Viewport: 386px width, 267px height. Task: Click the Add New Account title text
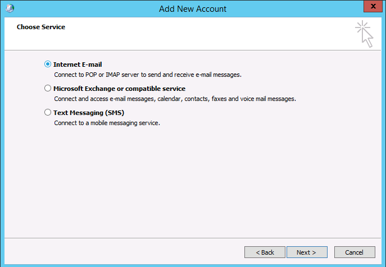(x=193, y=9)
